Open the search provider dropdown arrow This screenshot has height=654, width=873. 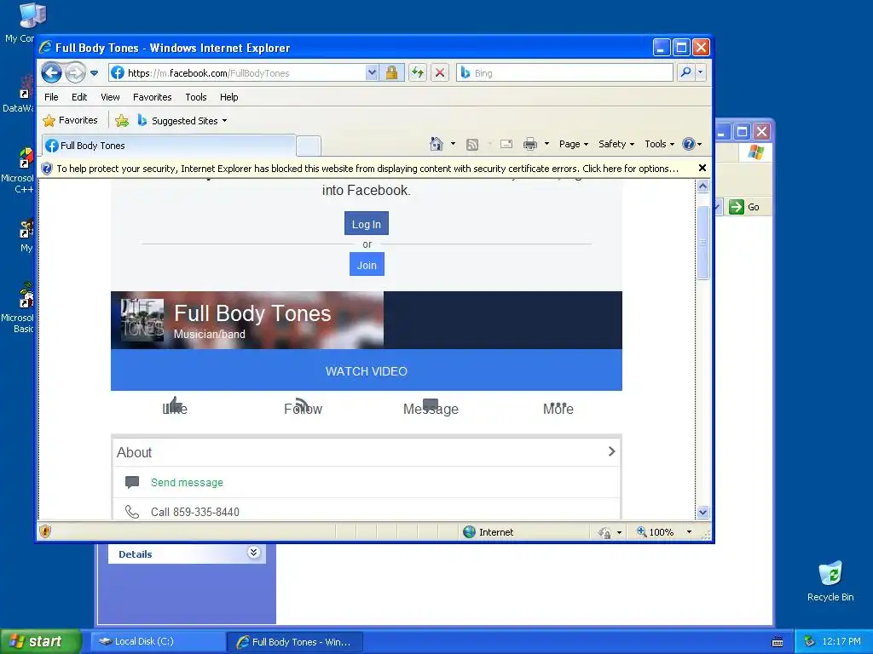[701, 72]
